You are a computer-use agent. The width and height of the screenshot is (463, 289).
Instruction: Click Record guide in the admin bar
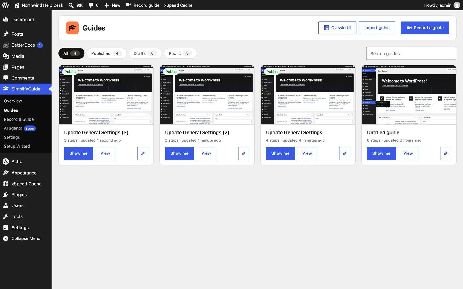point(142,5)
